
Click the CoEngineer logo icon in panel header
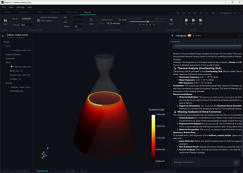[x=172, y=36]
